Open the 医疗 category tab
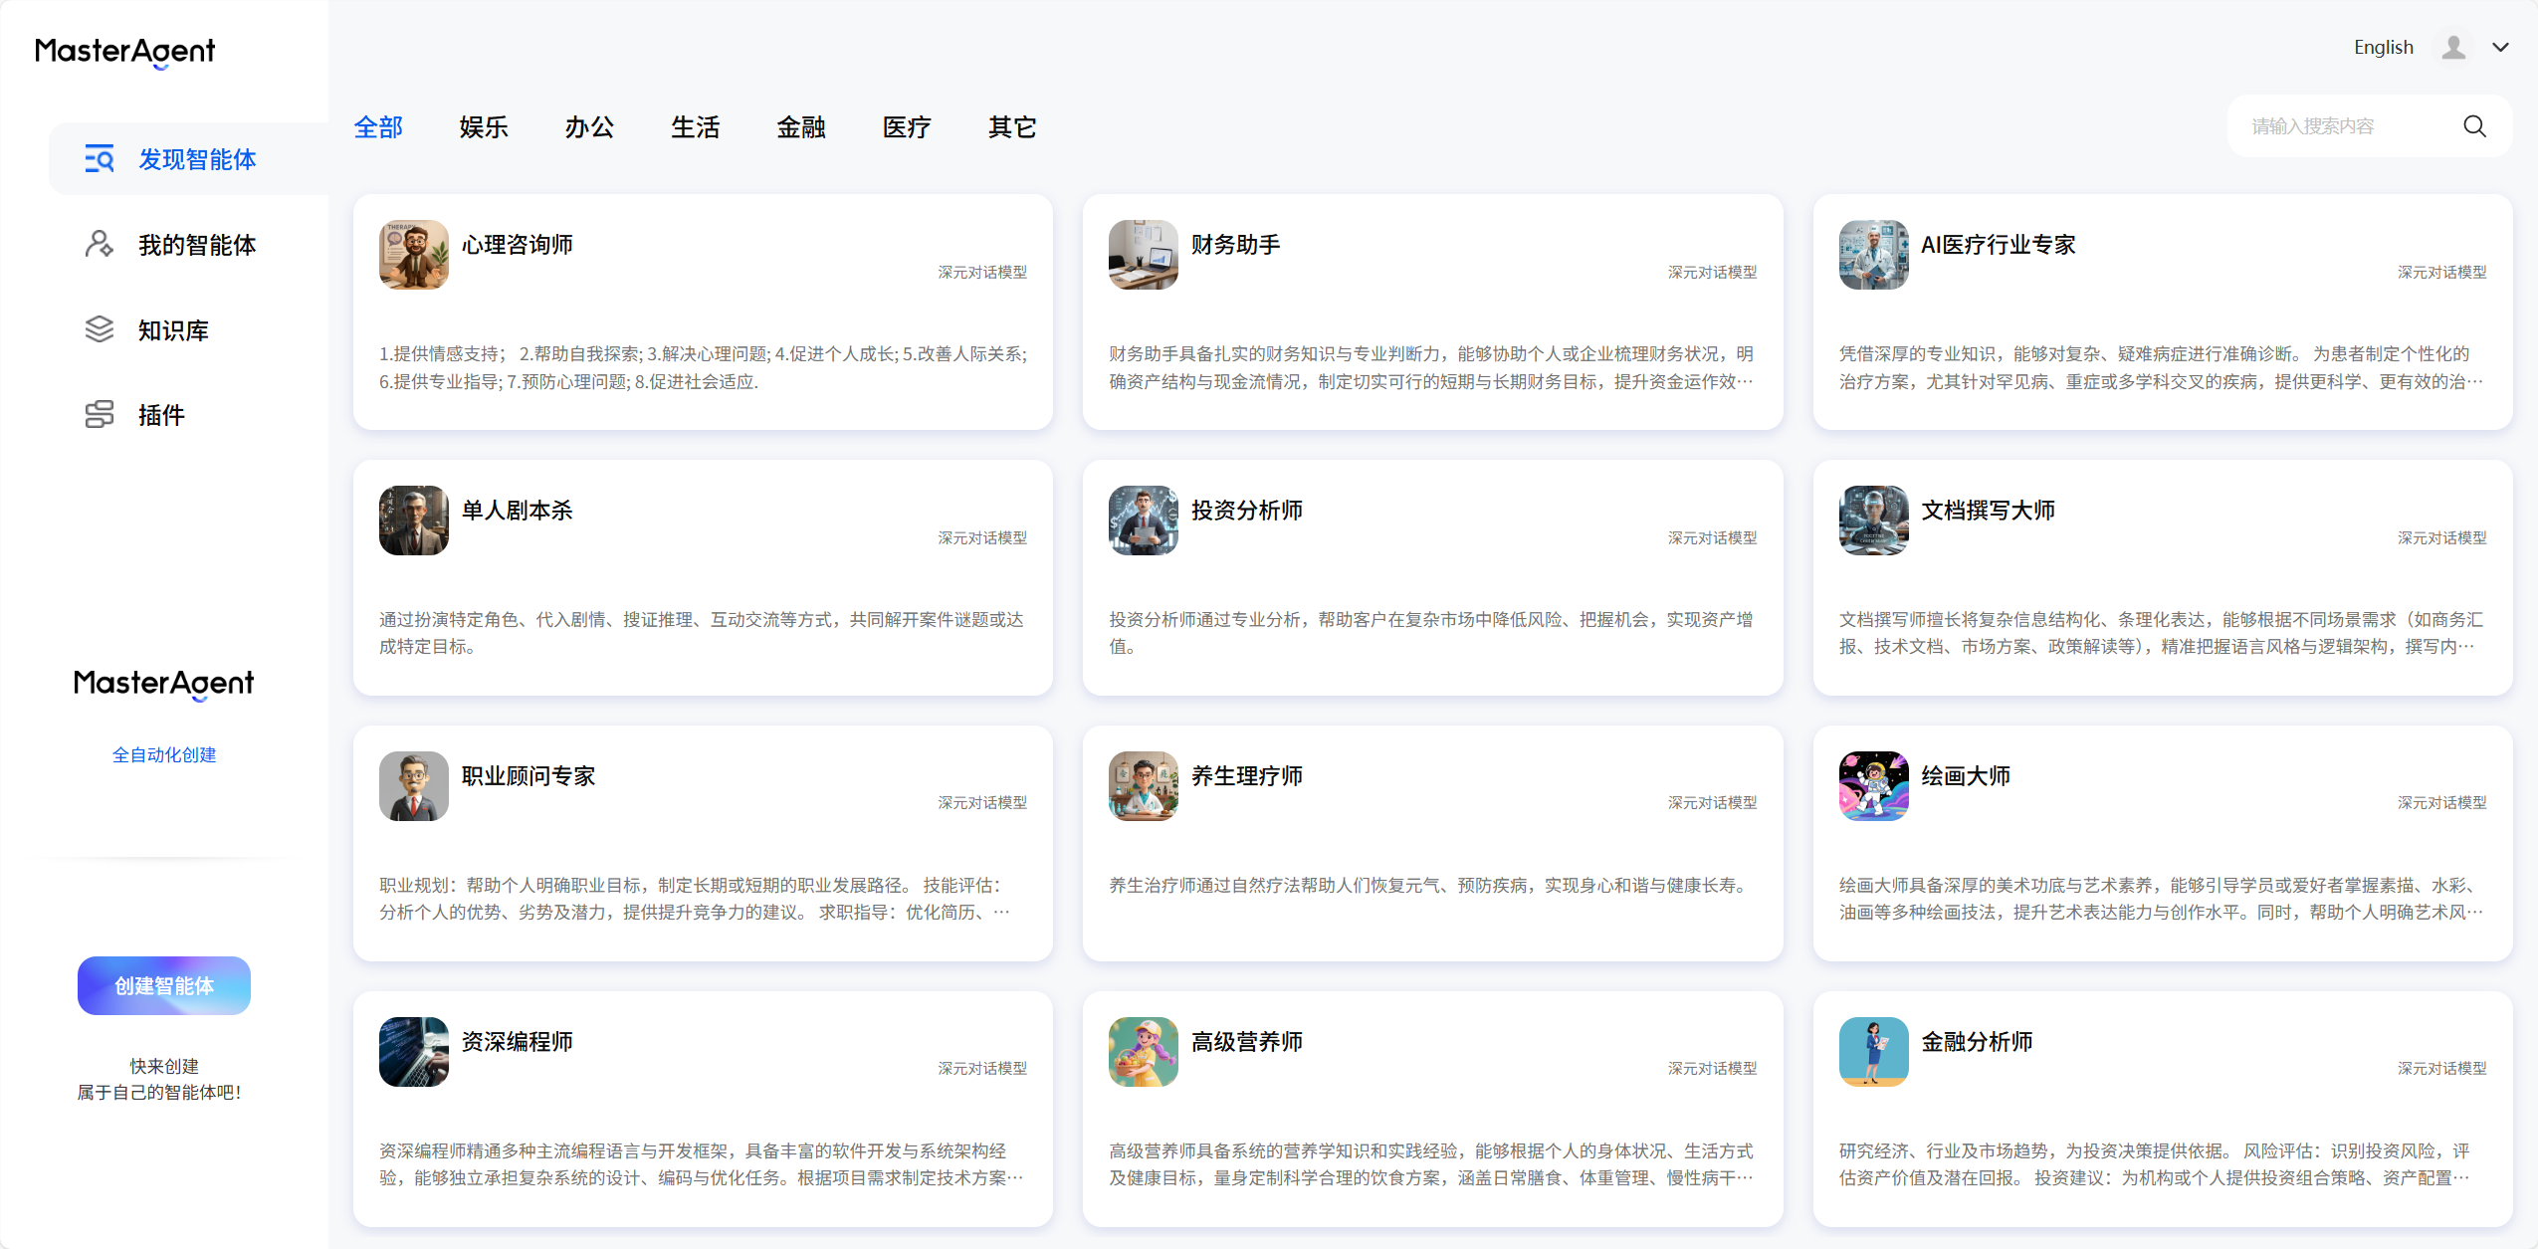Screen dimensions: 2538x1249 [907, 127]
